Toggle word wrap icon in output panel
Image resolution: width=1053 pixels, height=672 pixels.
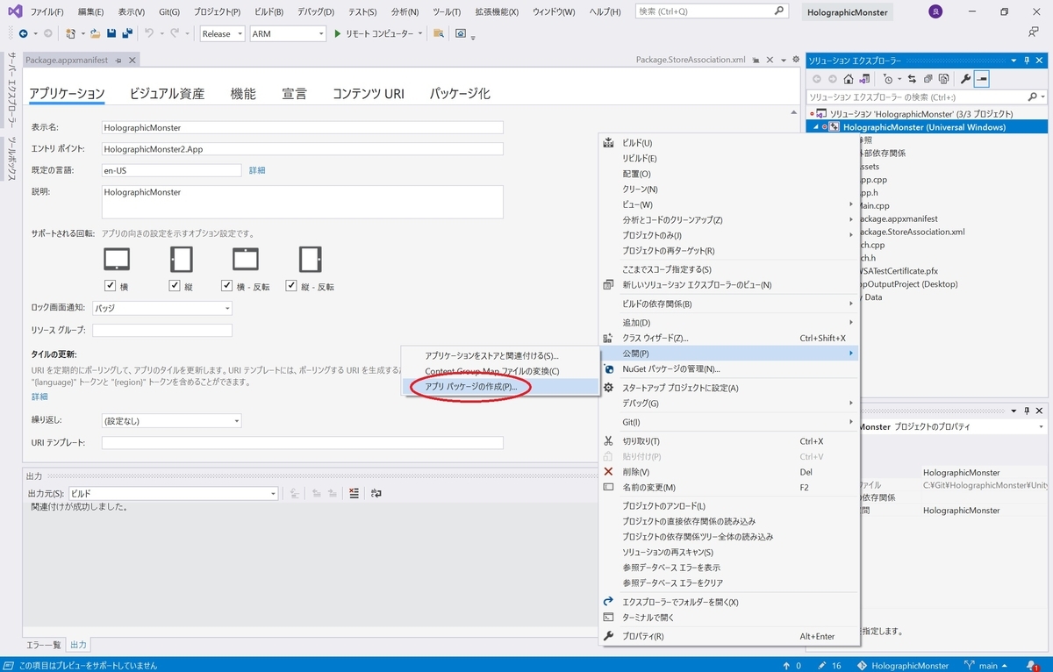point(376,494)
